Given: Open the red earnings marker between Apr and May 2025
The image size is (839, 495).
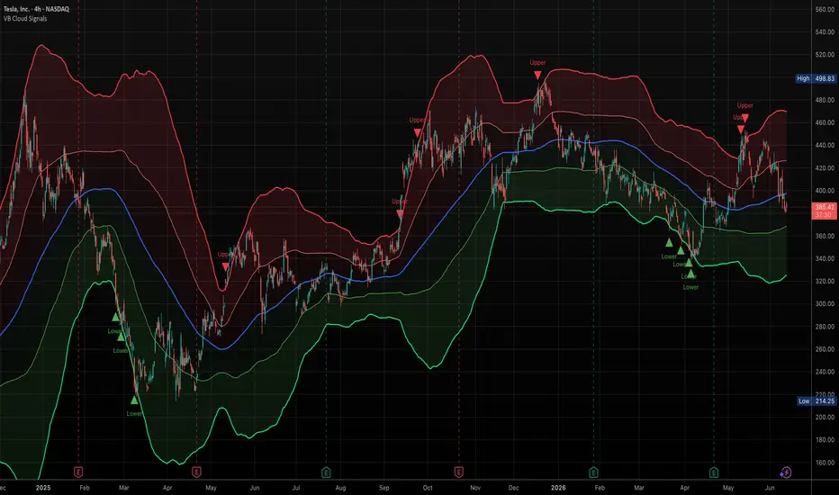Looking at the screenshot, I should (x=196, y=472).
